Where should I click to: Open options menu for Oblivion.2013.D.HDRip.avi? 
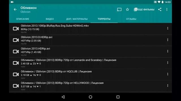(x=168, y=40)
